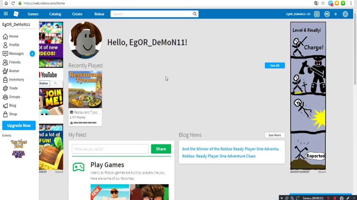This screenshot has height=200, width=357.
Task: Click the 'Level 6 Finally!' comic ad
Action: [x=308, y=96]
